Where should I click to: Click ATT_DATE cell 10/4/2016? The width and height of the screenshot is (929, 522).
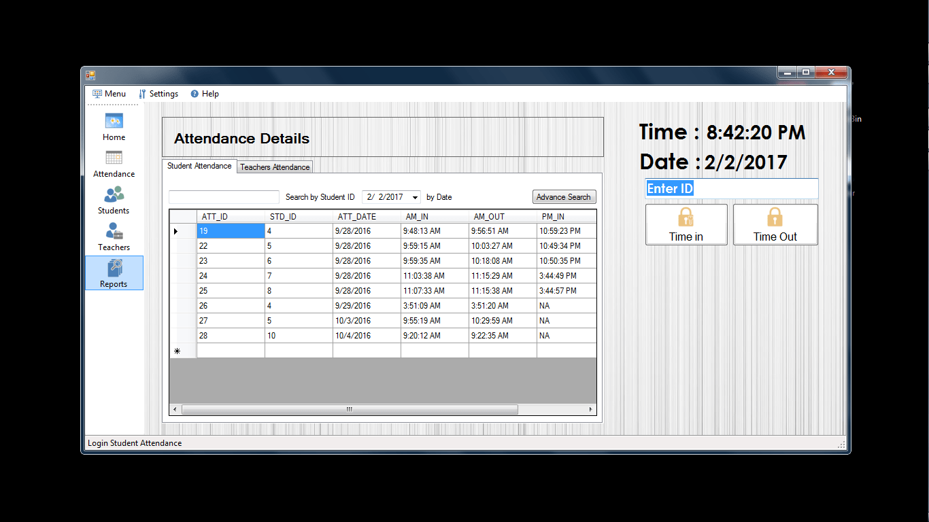367,336
